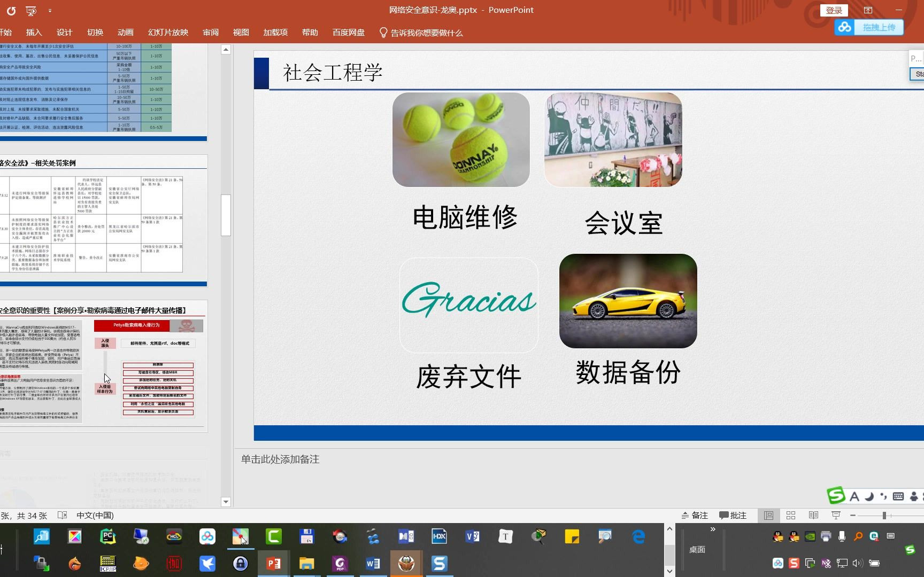Click the taskbar icon scroll down arrow
Viewport: 924px width, 577px height.
click(x=669, y=571)
